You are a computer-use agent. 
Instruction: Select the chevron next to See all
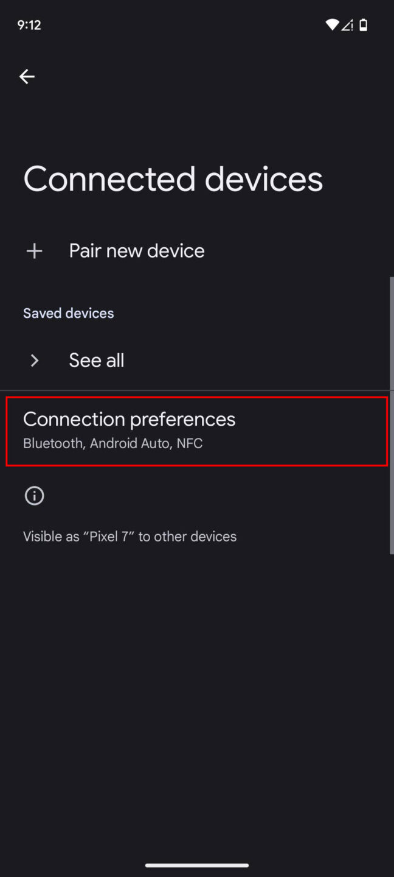[x=34, y=360]
